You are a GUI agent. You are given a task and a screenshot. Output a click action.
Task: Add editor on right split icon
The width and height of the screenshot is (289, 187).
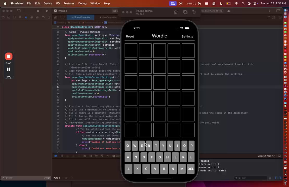tap(280, 17)
